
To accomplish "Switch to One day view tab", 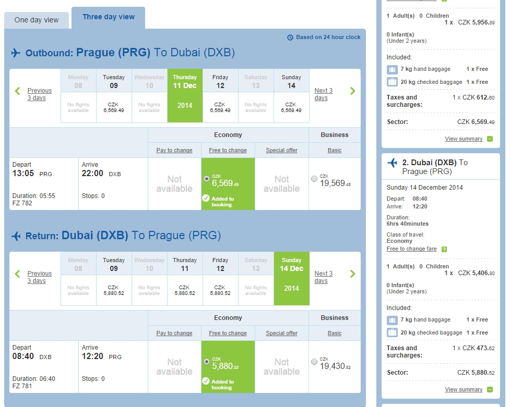I will [x=37, y=20].
